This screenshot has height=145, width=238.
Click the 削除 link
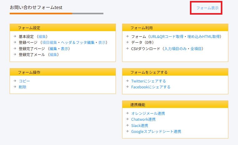(22, 87)
